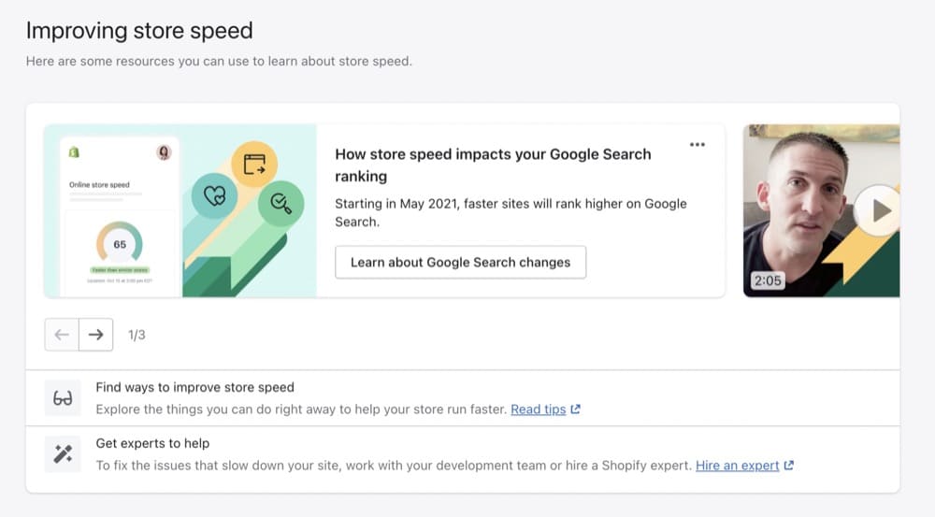
Task: Click the Learn about Google Search changes button
Action: coord(460,263)
